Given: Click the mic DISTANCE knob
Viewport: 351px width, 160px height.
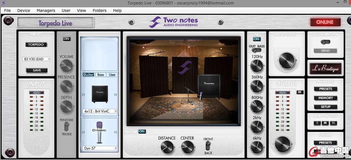Looking at the screenshot, I should coord(167,147).
